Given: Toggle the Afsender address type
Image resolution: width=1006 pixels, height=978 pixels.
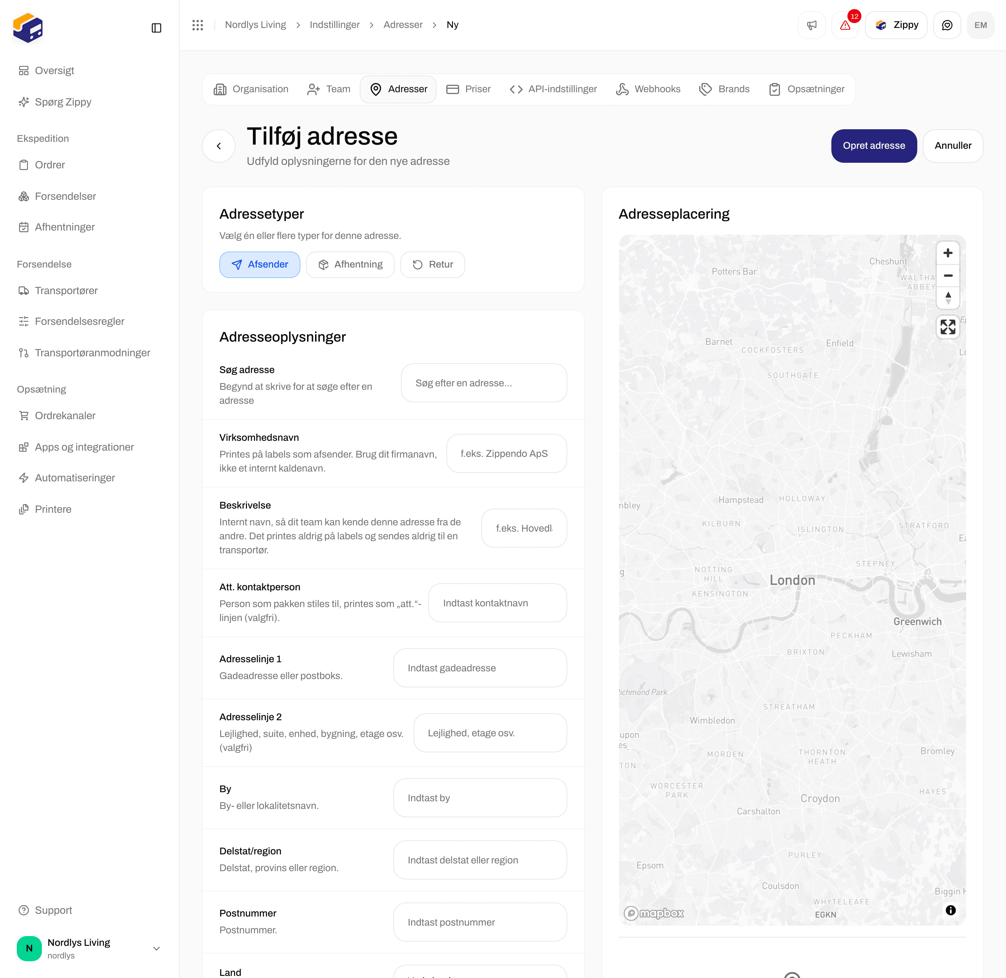Looking at the screenshot, I should 260,264.
